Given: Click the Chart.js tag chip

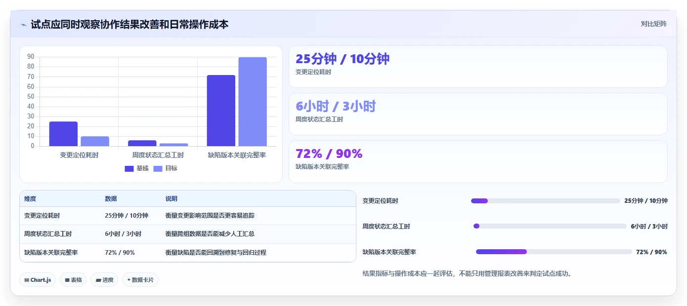Looking at the screenshot, I should 38,280.
